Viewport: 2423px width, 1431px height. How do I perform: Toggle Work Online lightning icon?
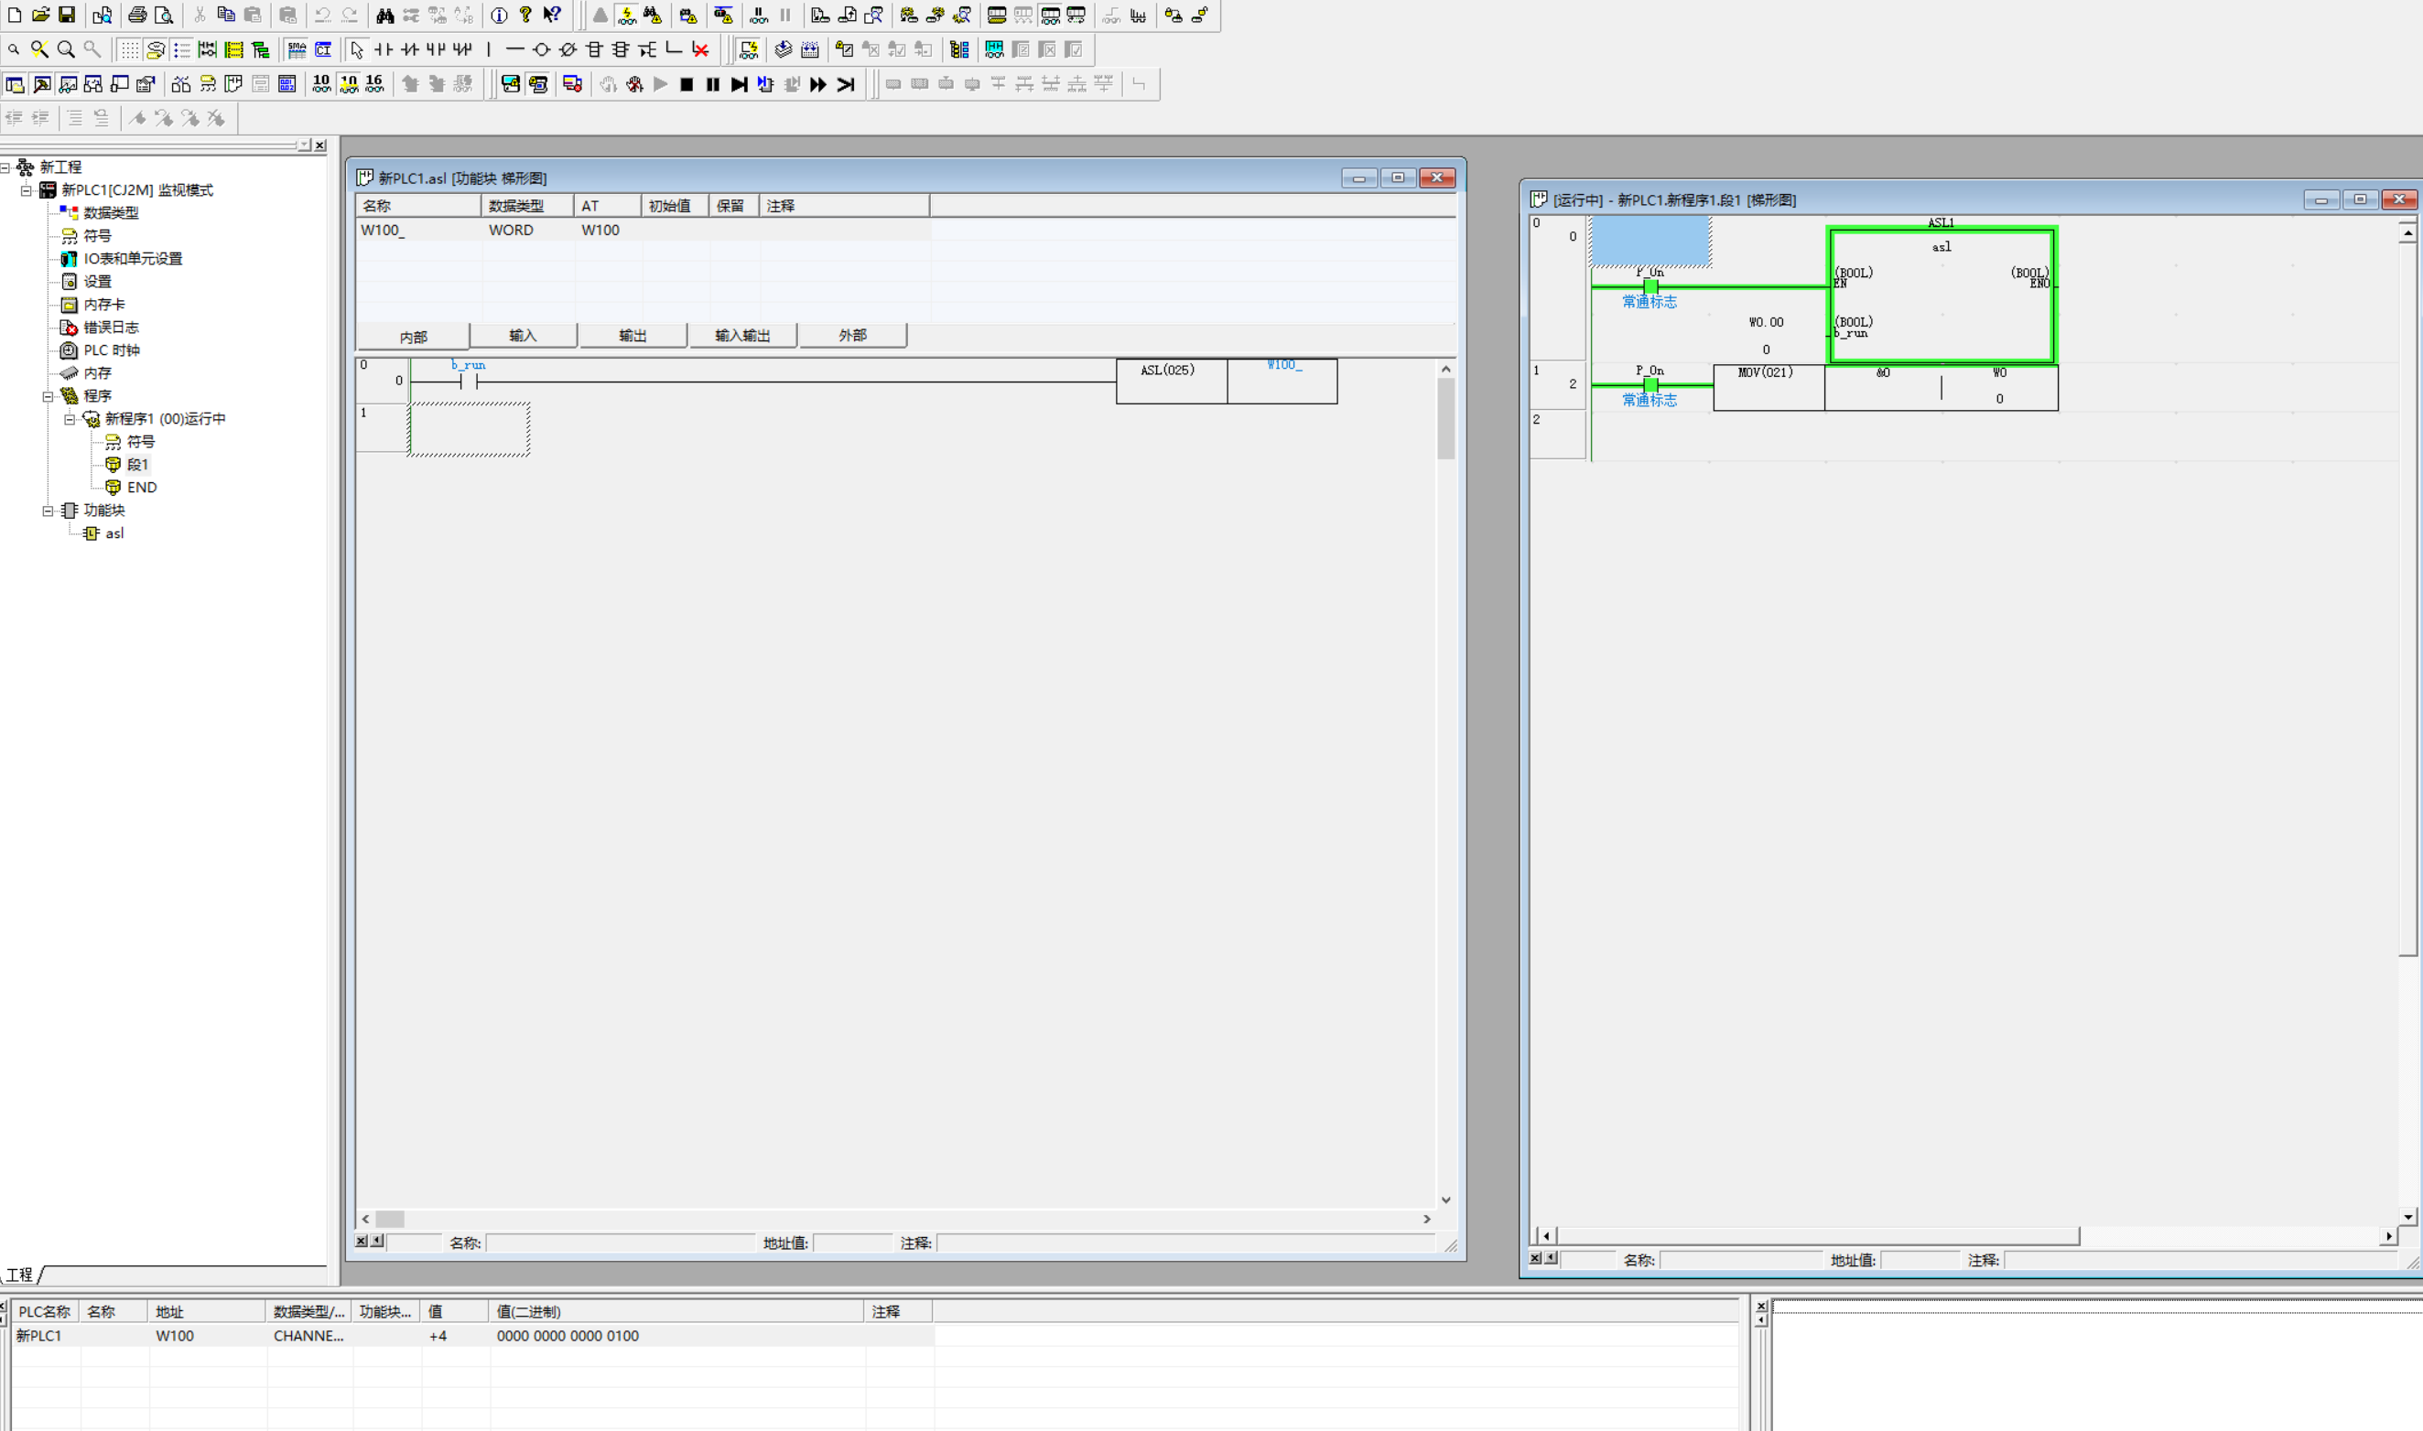point(626,15)
